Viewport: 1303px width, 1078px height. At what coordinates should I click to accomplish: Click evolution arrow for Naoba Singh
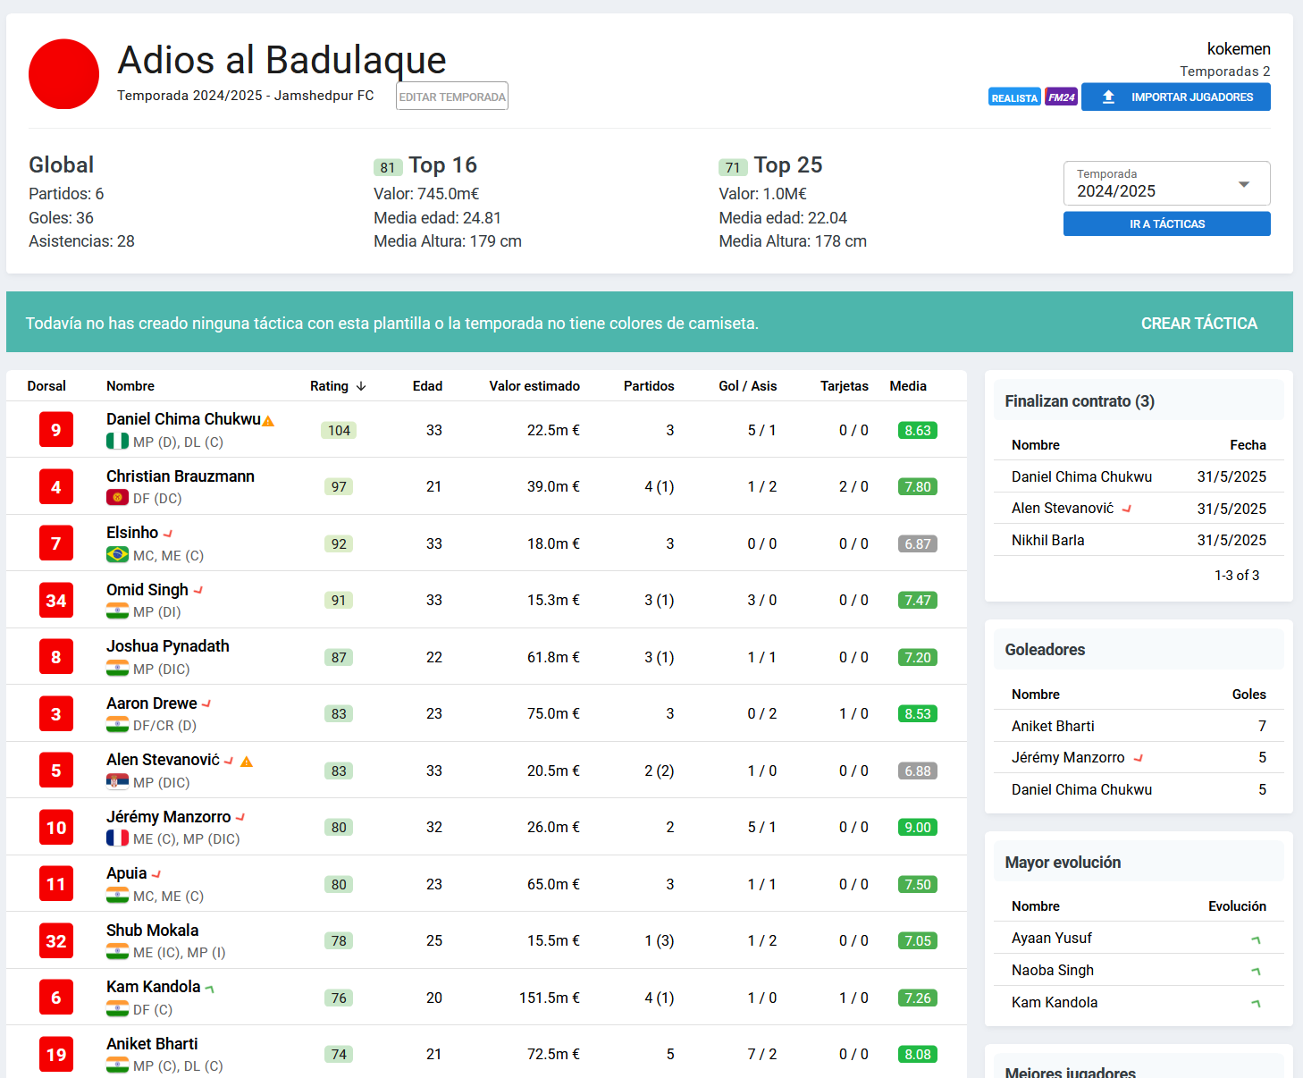pos(1256,972)
